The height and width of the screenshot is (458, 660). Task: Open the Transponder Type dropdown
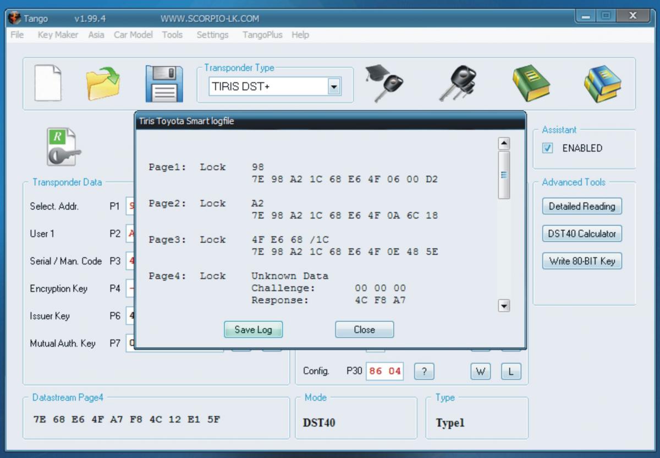pyautogui.click(x=334, y=86)
